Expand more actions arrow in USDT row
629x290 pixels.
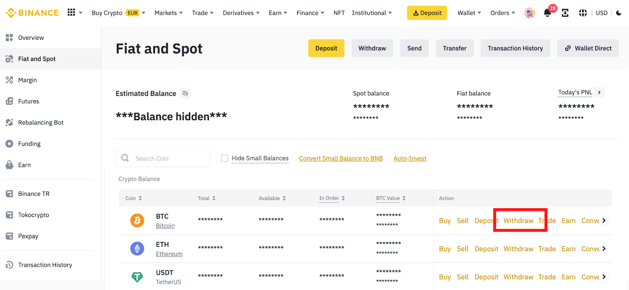click(x=604, y=277)
